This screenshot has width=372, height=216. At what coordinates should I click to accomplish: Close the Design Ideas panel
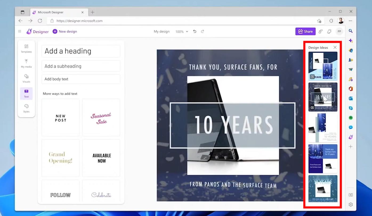click(335, 47)
